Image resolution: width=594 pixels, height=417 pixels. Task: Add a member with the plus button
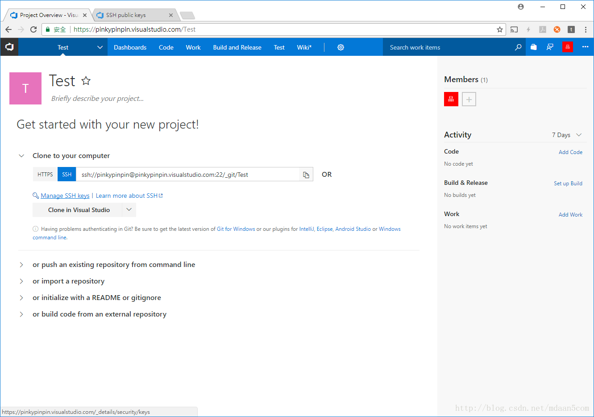point(469,99)
